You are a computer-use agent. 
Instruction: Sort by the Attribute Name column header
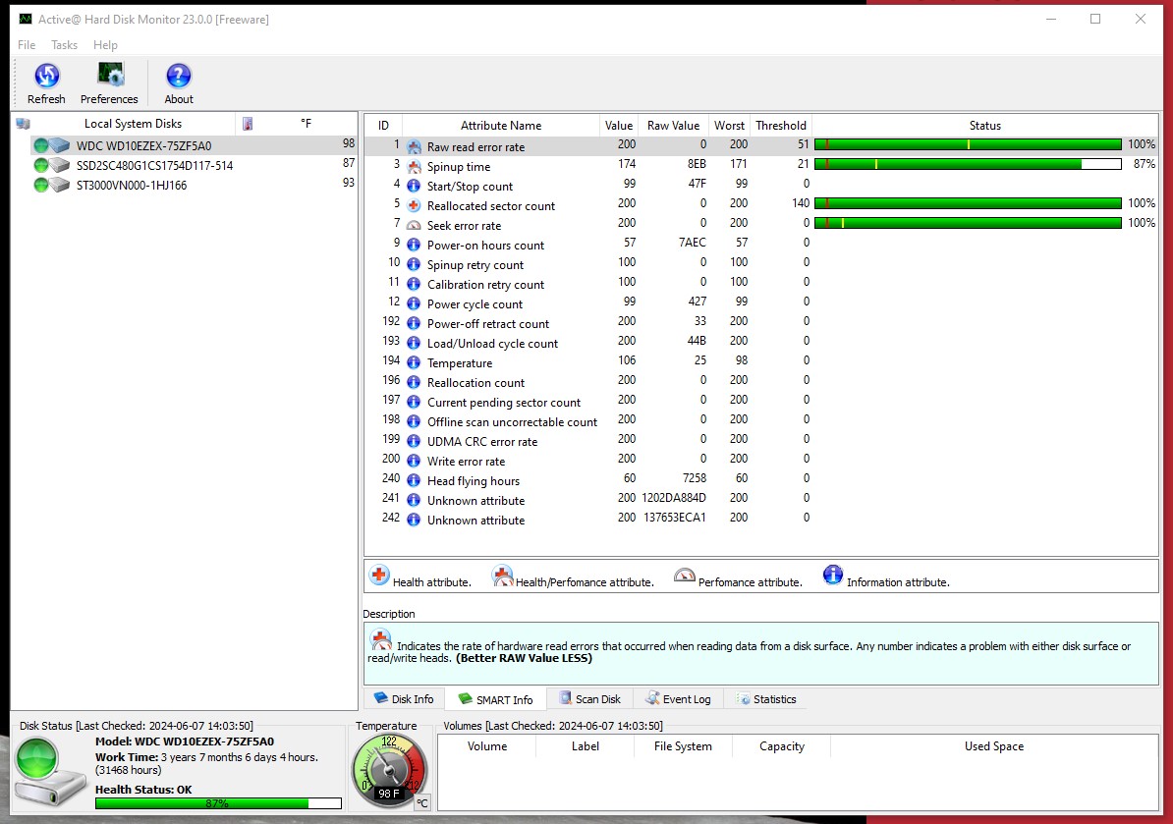pyautogui.click(x=500, y=126)
